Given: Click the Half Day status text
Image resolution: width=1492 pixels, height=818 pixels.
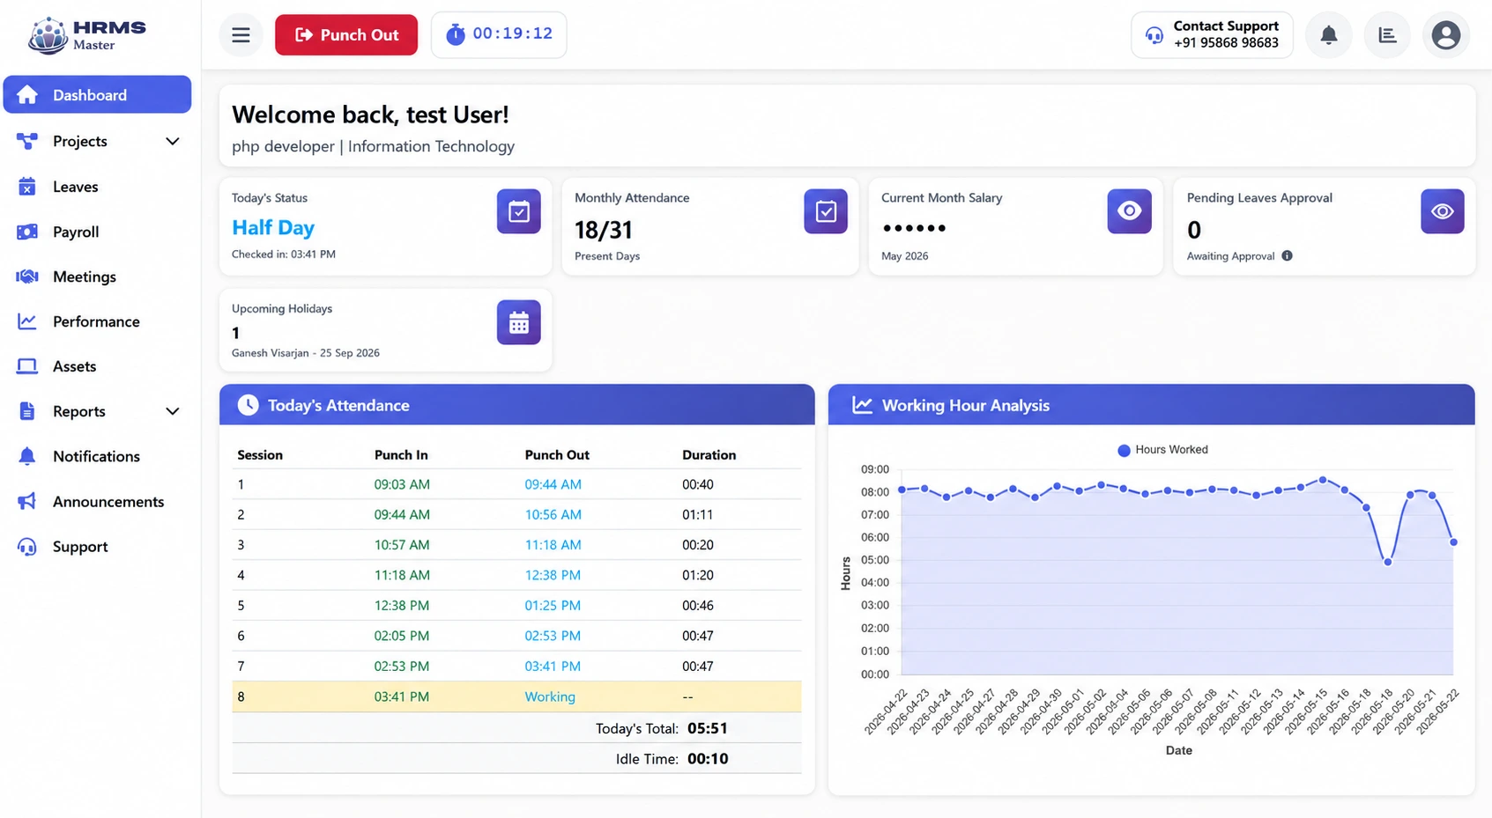Looking at the screenshot, I should pyautogui.click(x=273, y=227).
